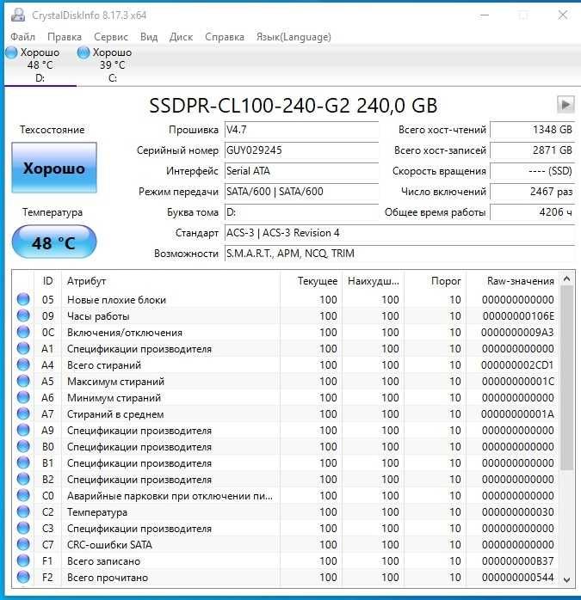Click the scrollbar down arrow

click(567, 580)
